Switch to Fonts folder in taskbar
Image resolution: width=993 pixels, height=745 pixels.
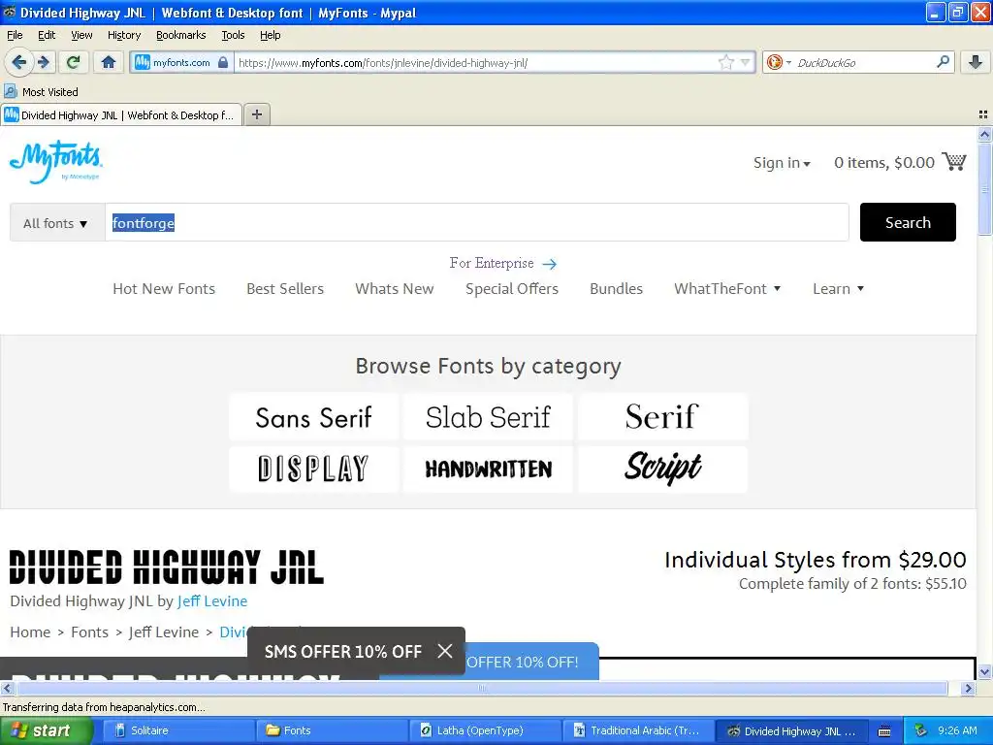click(x=333, y=730)
